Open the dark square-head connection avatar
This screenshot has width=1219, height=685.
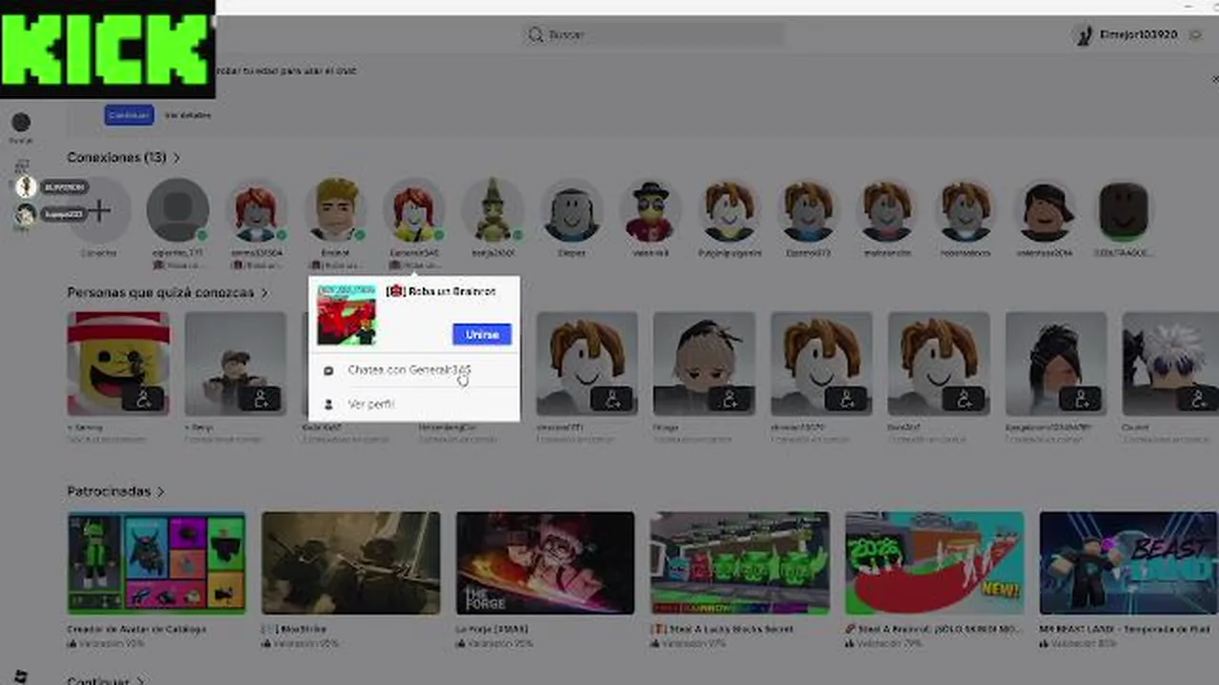pos(1124,210)
